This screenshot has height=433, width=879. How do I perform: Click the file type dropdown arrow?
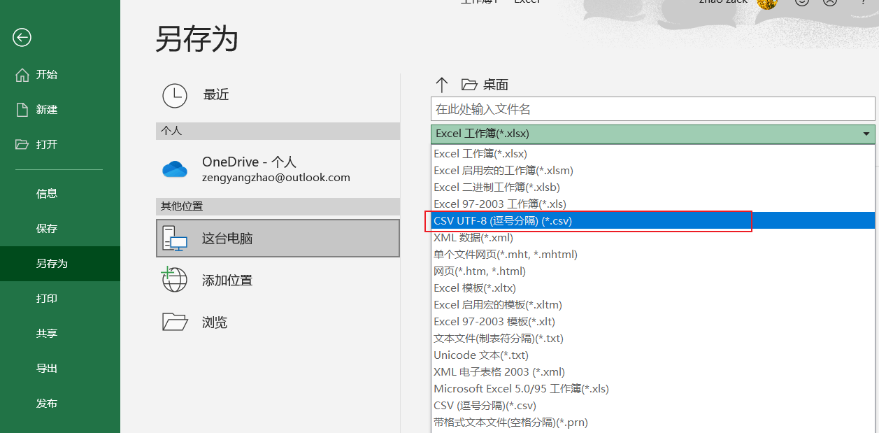point(866,134)
